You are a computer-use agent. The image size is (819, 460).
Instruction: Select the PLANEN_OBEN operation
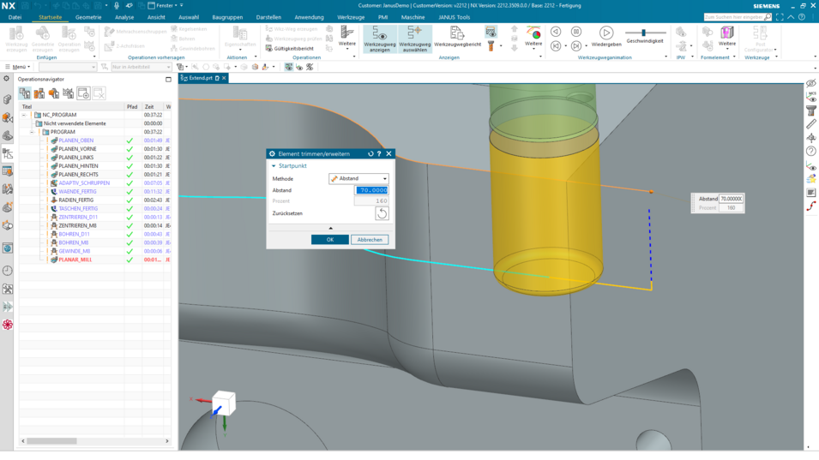click(75, 140)
